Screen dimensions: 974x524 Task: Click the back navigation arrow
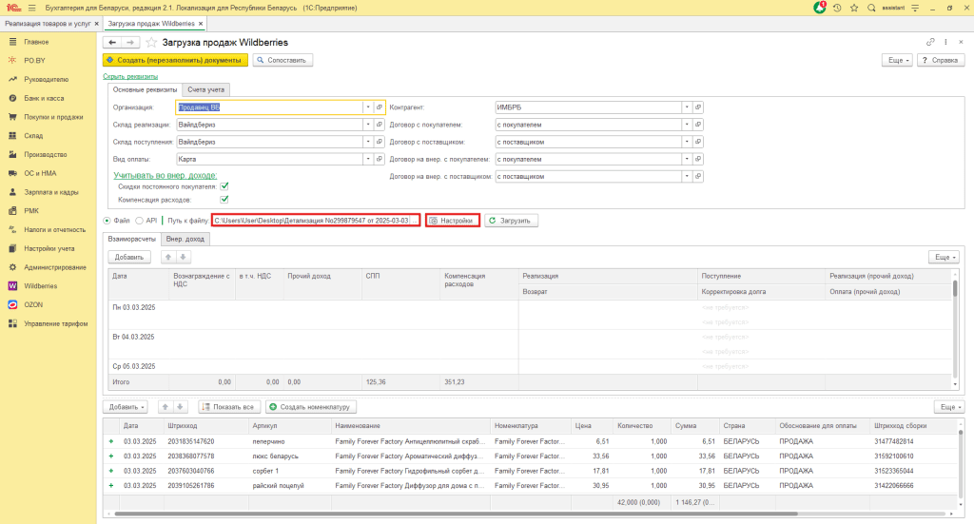coord(112,43)
